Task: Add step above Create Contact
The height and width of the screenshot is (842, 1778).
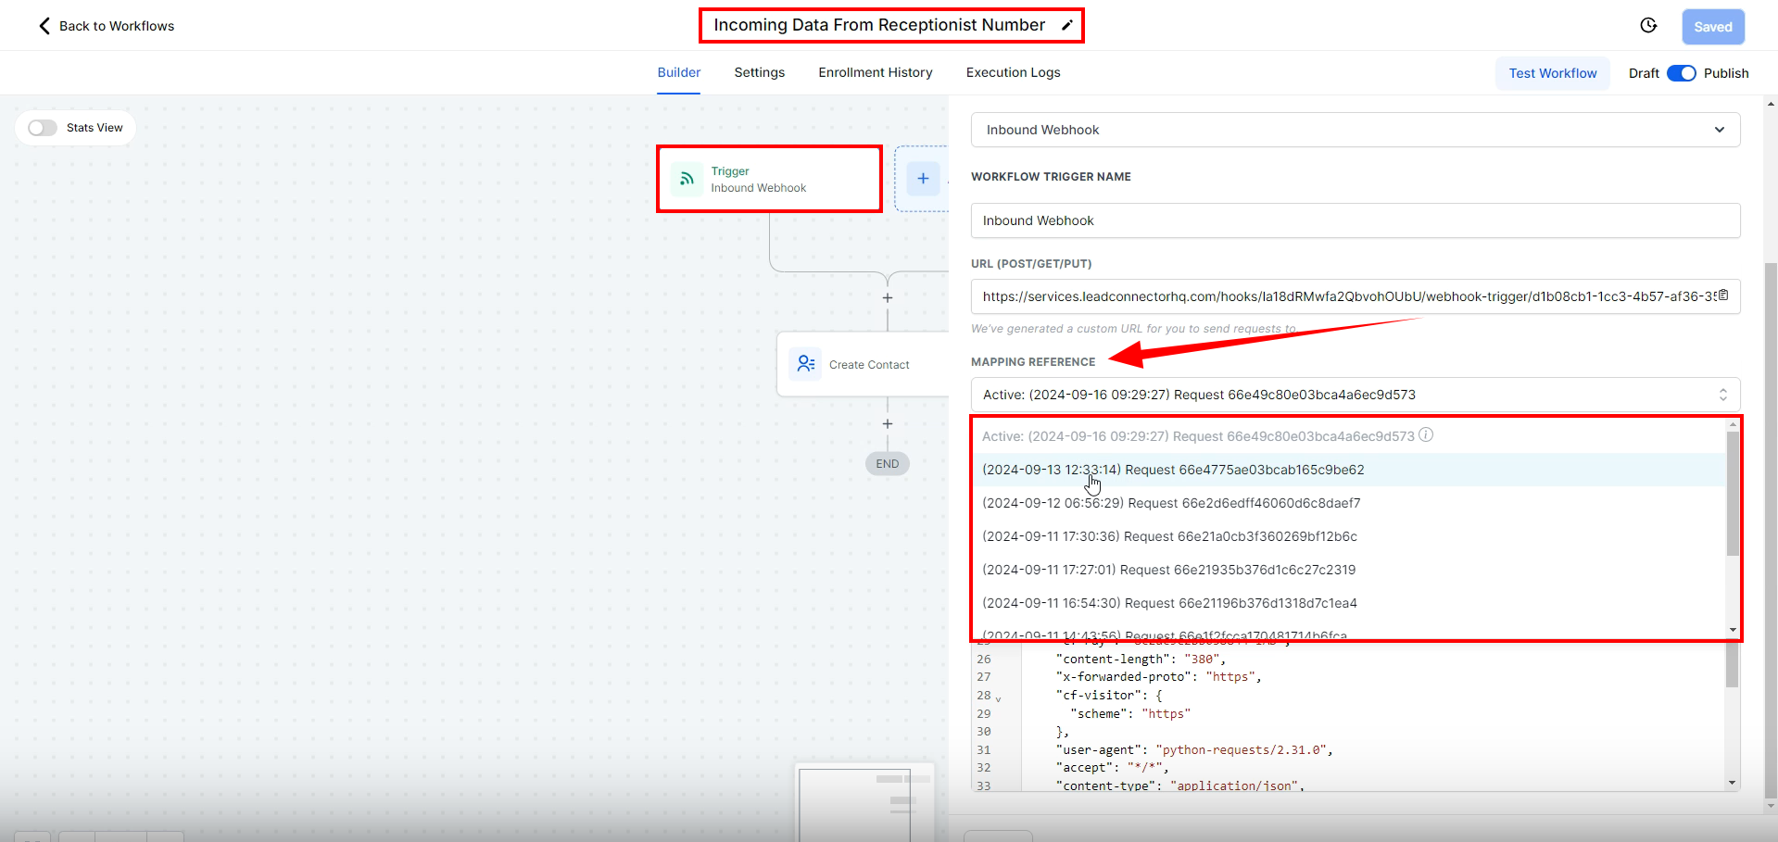Action: (888, 298)
